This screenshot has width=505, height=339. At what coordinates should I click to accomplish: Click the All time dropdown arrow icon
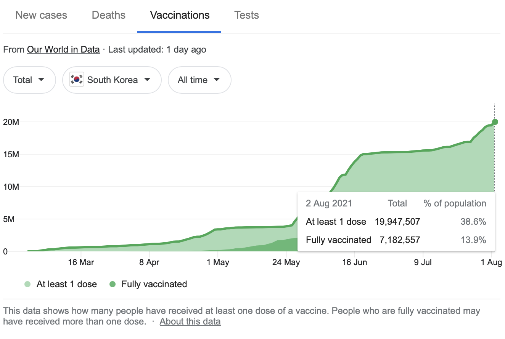[x=217, y=80]
